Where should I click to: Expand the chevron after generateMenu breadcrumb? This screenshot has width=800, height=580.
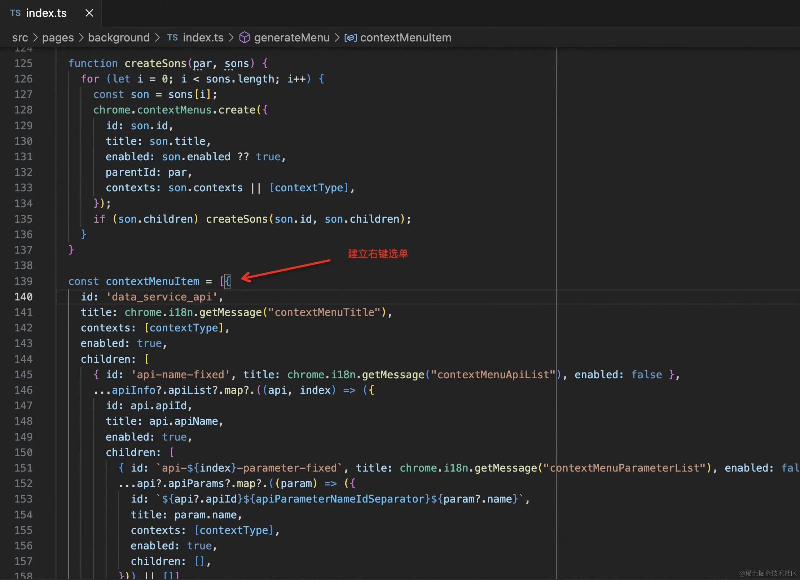337,38
